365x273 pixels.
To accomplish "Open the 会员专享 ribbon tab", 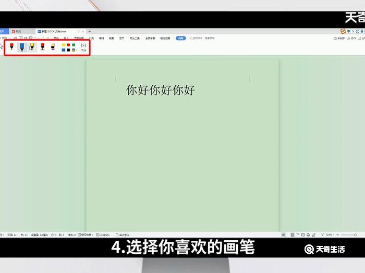I will (x=150, y=38).
